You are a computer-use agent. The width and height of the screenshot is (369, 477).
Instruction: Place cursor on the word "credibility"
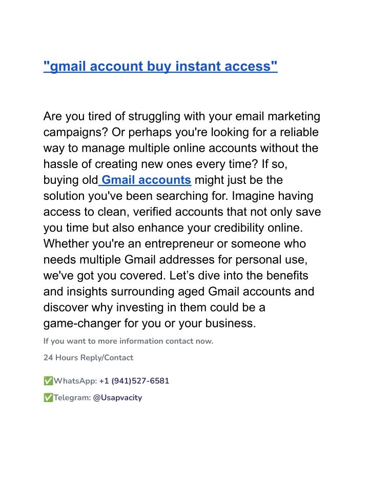(239, 228)
